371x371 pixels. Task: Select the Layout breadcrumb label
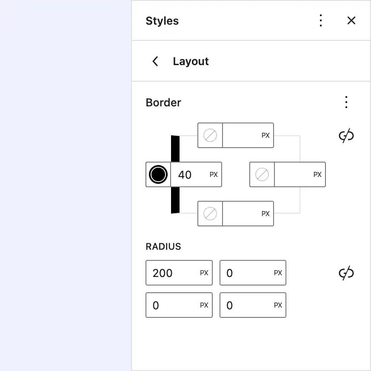click(x=191, y=61)
